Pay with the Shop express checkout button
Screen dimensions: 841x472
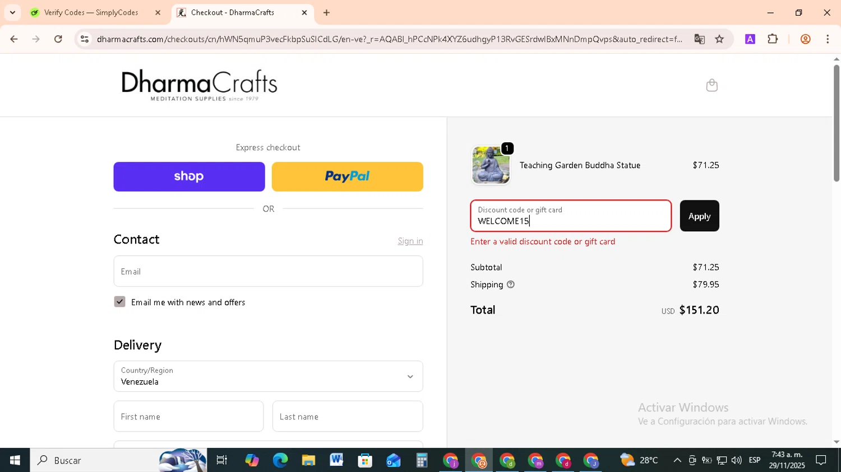189,176
